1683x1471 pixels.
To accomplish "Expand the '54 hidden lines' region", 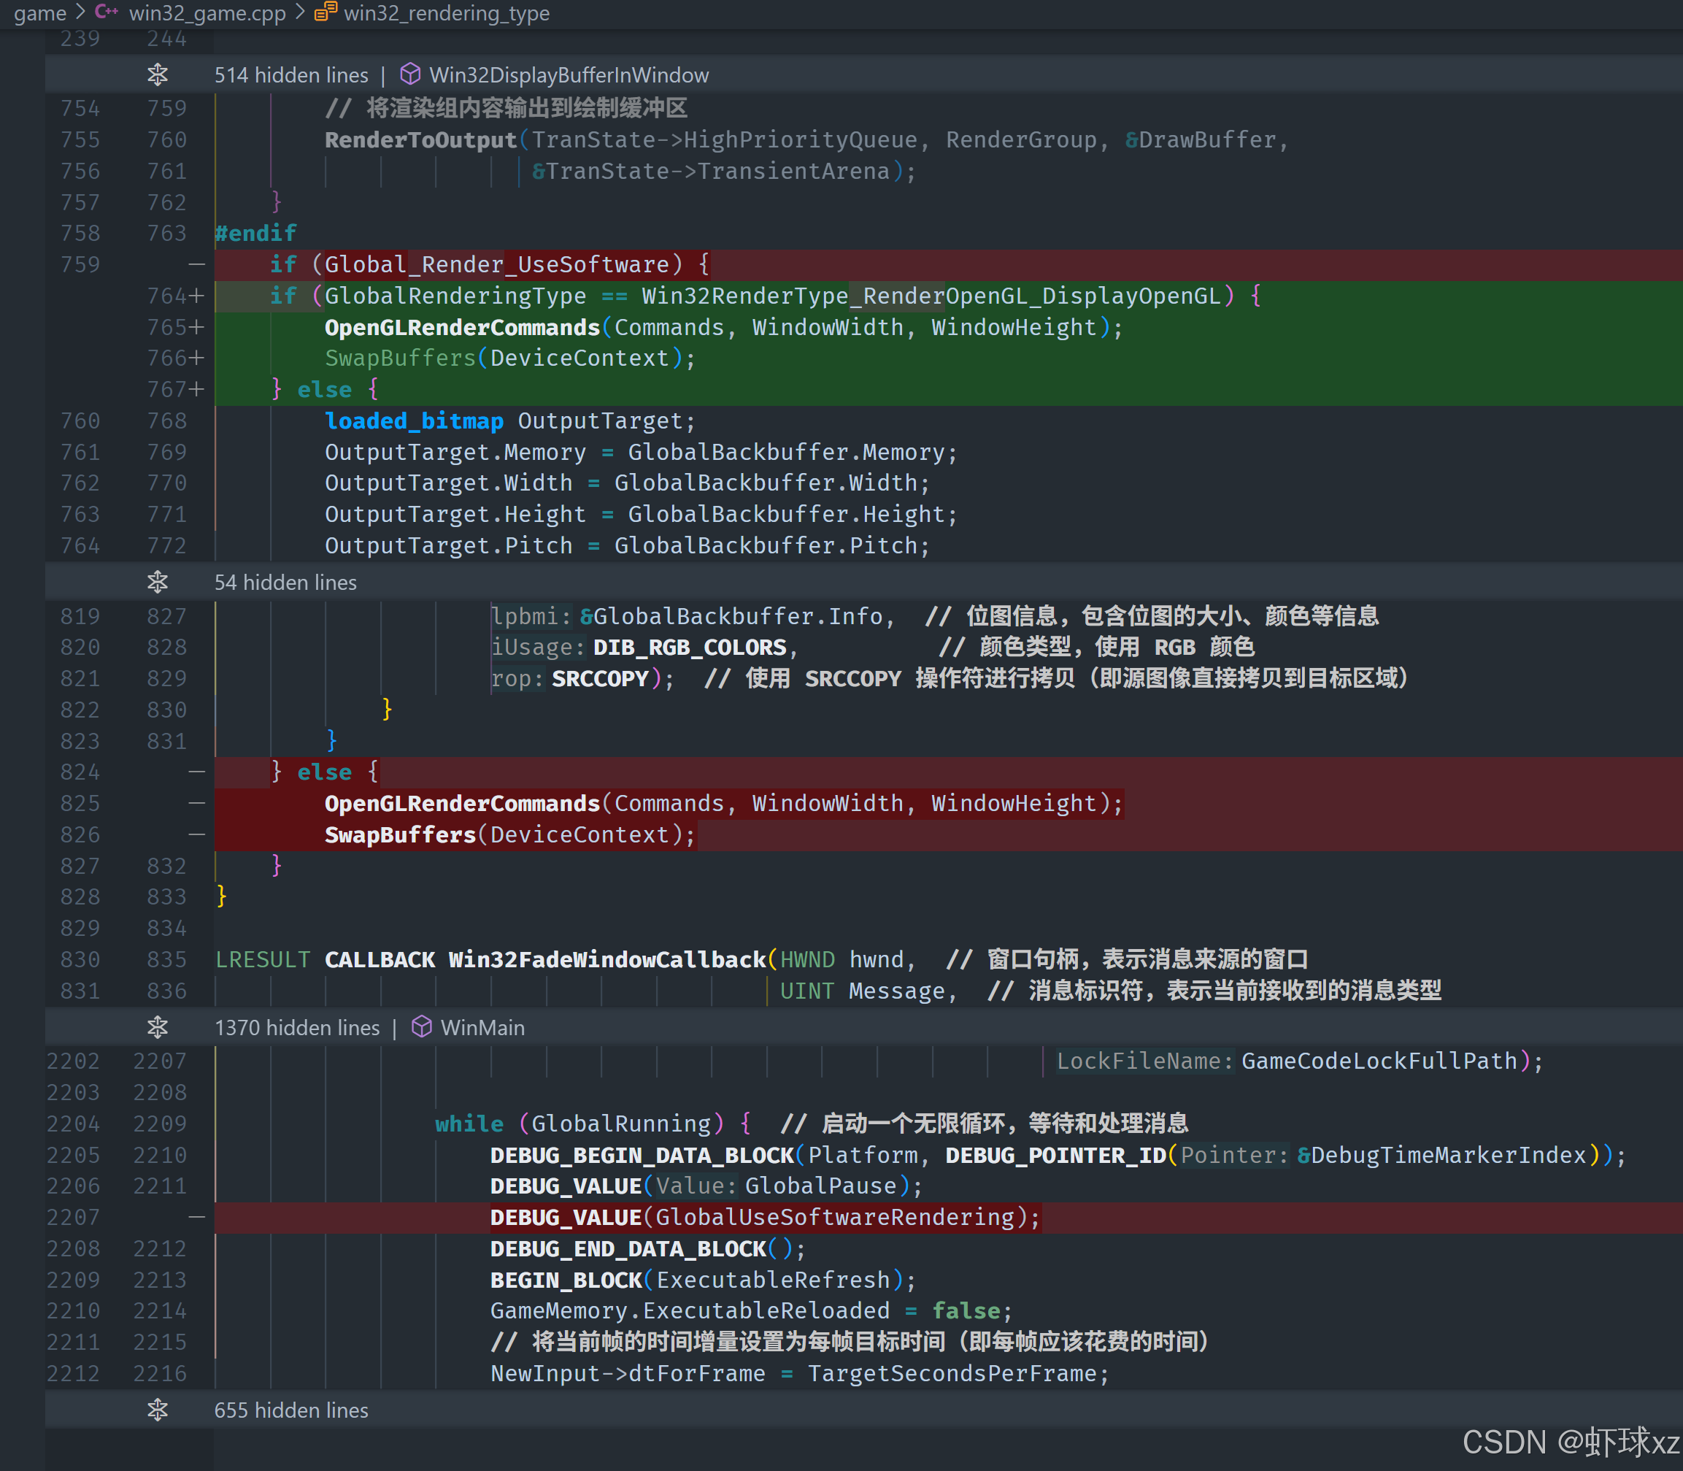I will pyautogui.click(x=285, y=582).
